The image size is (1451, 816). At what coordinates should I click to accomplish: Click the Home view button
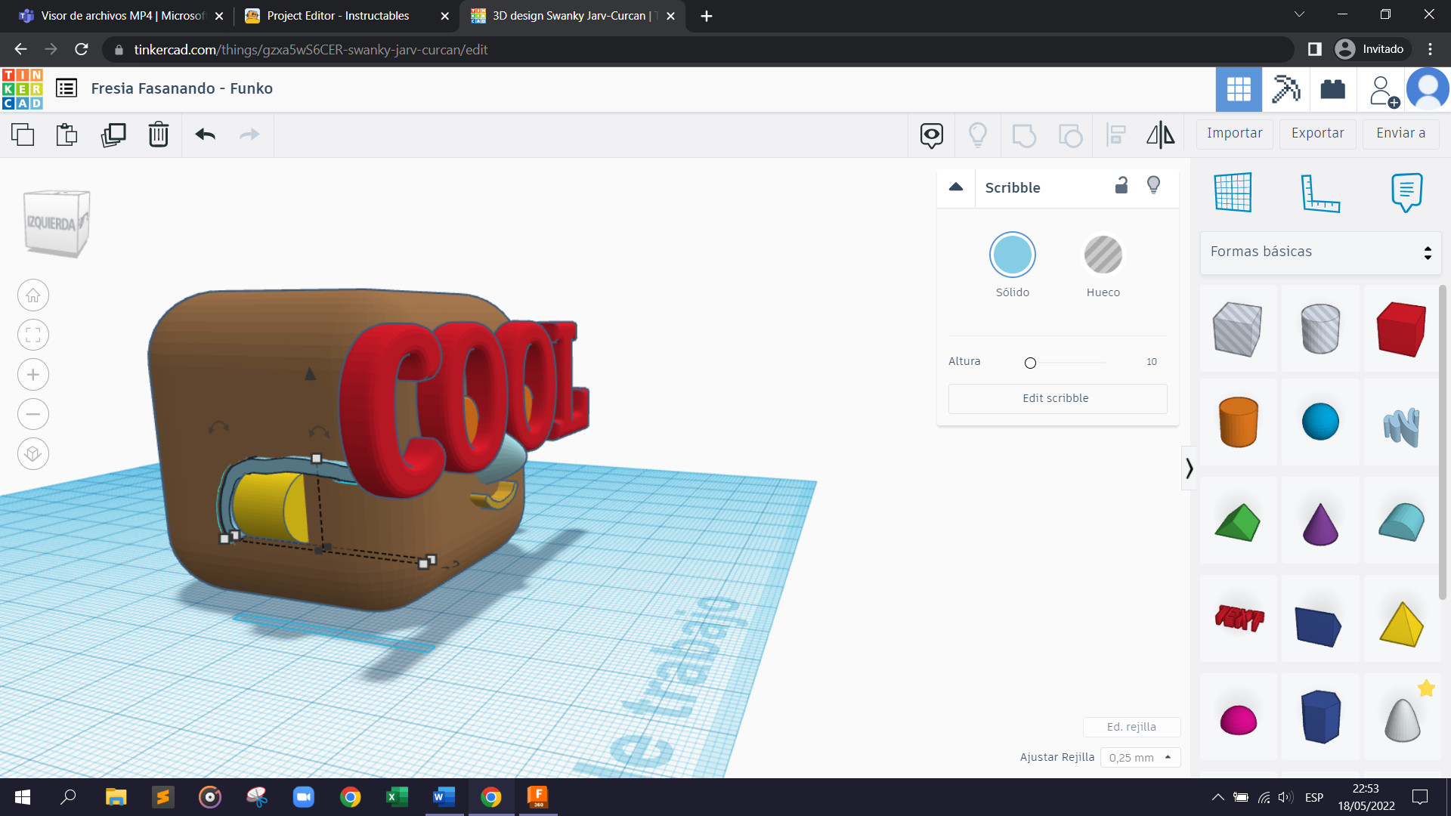click(33, 295)
